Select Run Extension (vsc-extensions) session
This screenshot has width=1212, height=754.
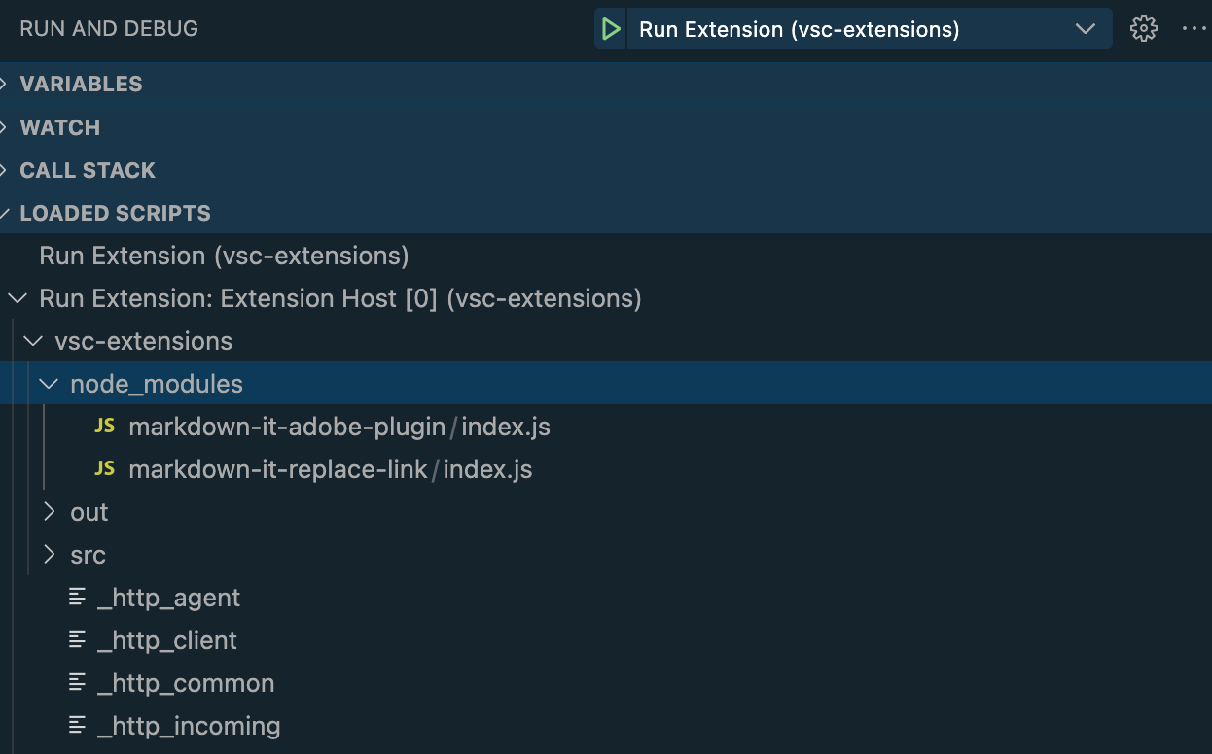pos(224,256)
